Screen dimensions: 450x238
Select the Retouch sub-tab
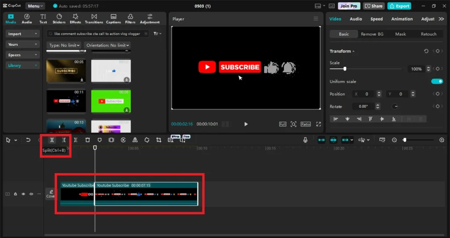coord(428,34)
